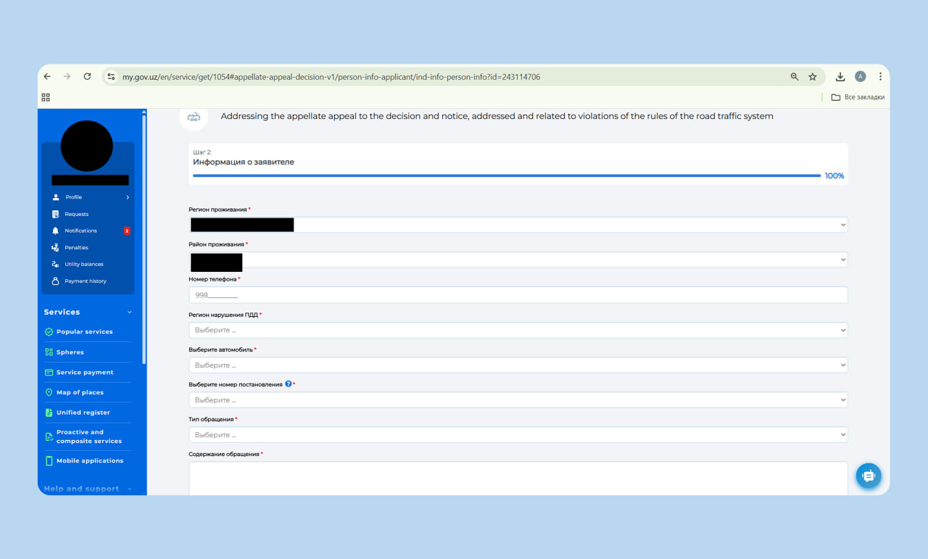Open the Тип обращения dropdown
Image resolution: width=928 pixels, height=559 pixels.
pos(518,435)
